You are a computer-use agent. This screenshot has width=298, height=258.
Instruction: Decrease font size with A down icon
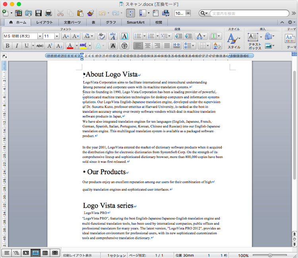pos(75,36)
